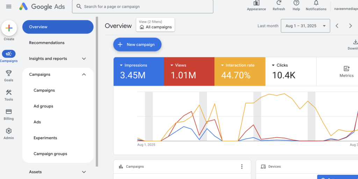Open Tools wrench icon in sidebar
This screenshot has height=179, width=358.
tap(9, 92)
